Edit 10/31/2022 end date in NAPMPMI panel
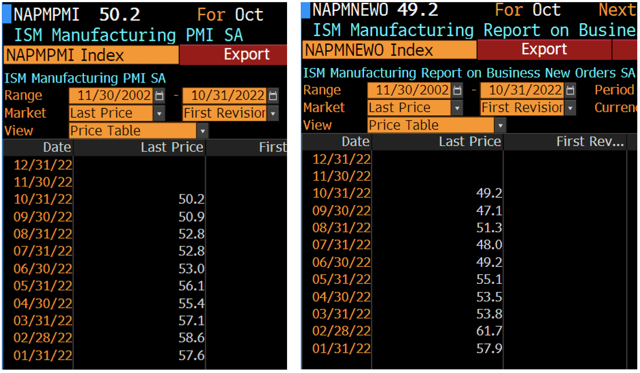The width and height of the screenshot is (640, 373). coord(225,96)
